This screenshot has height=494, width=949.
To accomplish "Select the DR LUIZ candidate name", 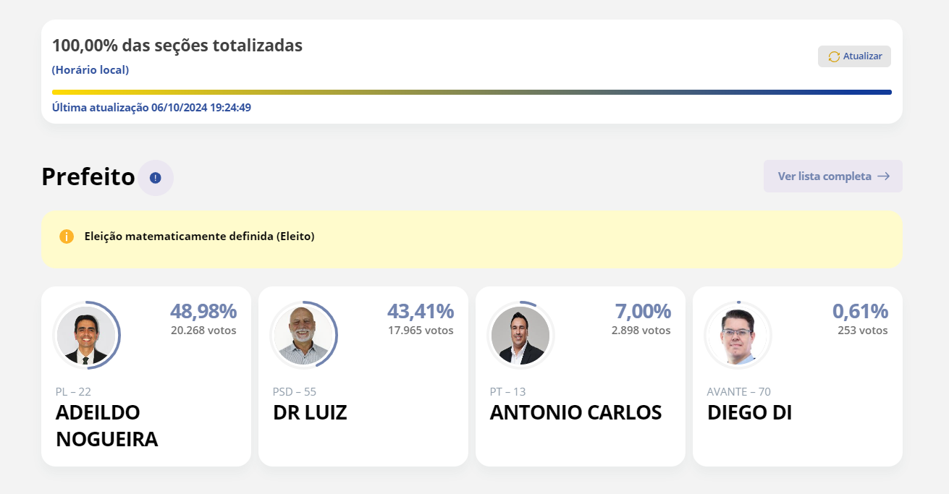I will click(x=310, y=412).
